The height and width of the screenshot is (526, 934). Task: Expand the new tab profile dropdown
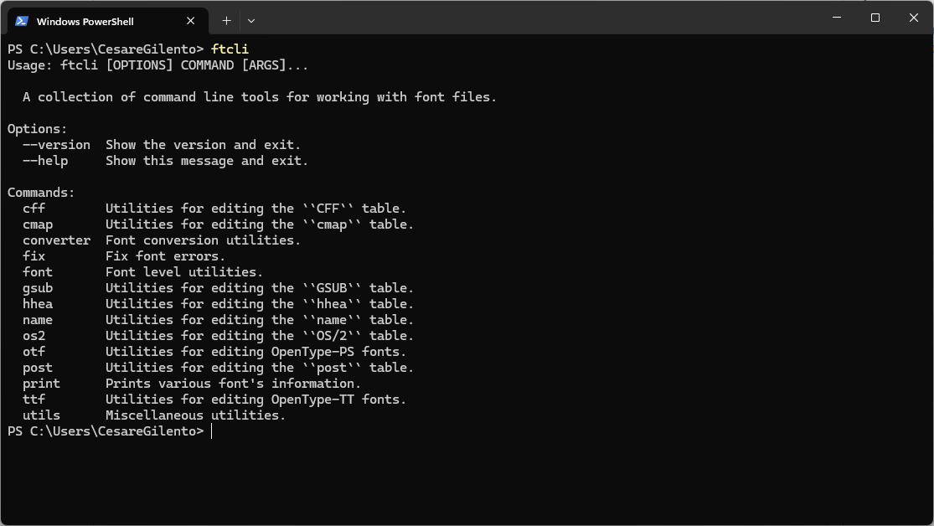(x=251, y=21)
